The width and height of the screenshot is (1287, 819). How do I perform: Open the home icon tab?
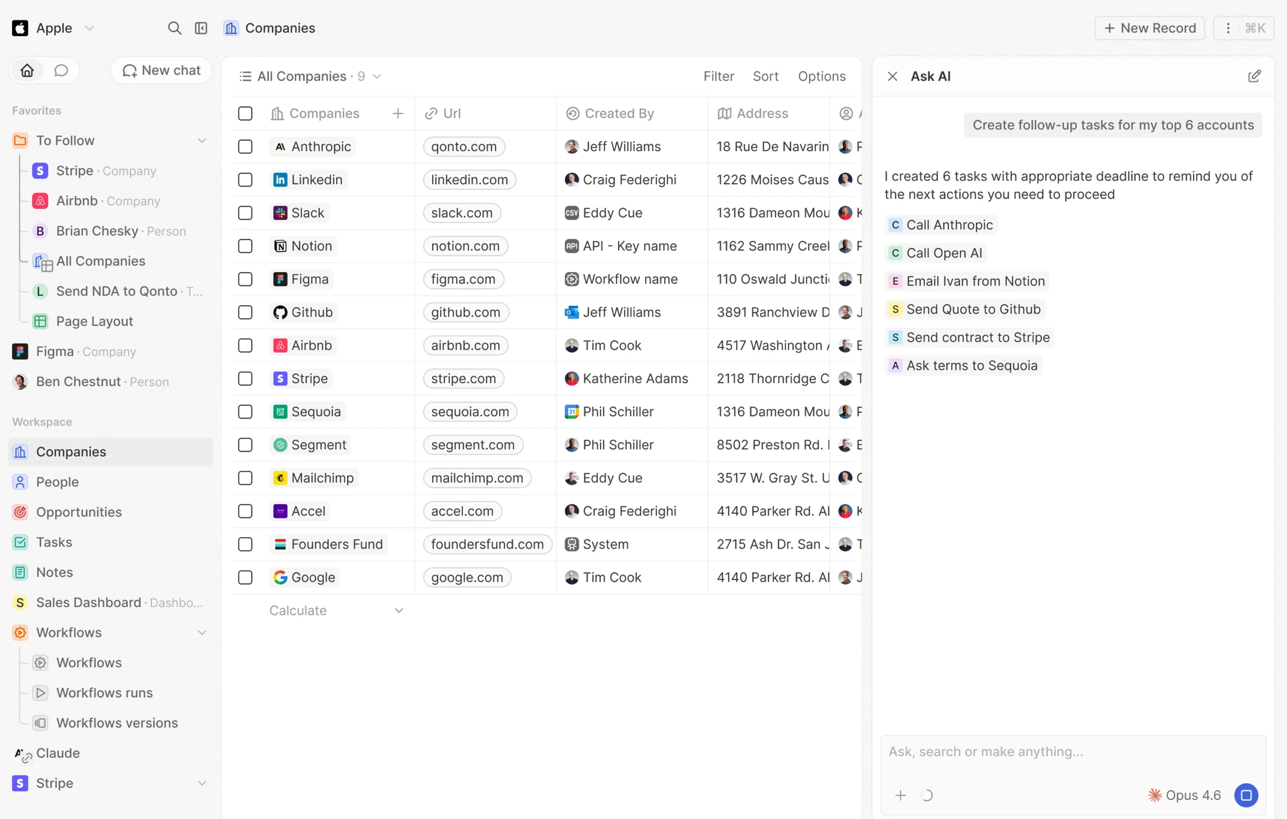[27, 70]
